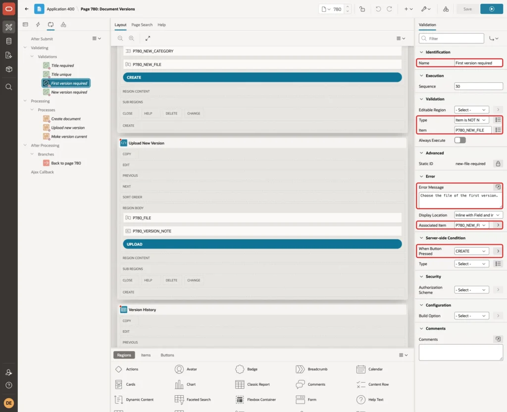Open App Builder from the sidebar
507x412 pixels.
coord(9,27)
